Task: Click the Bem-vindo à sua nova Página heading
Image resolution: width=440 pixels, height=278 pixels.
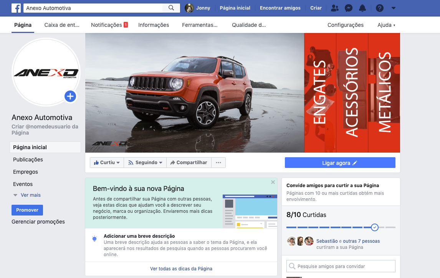Action: [x=138, y=189]
